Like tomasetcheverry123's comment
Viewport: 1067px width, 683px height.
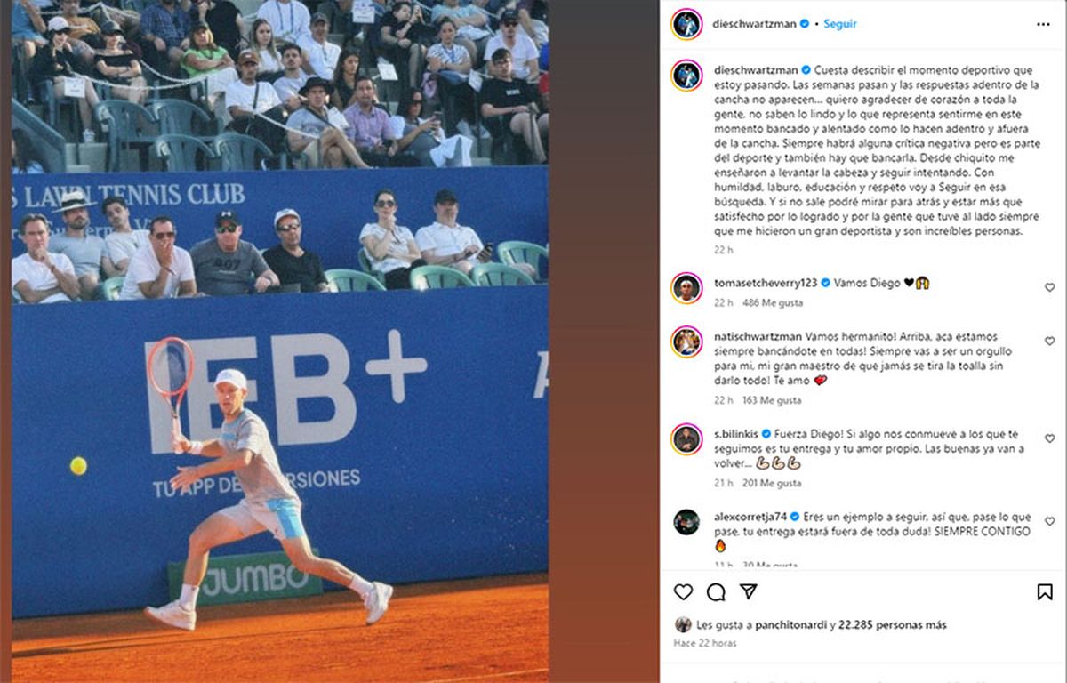pos(1049,287)
